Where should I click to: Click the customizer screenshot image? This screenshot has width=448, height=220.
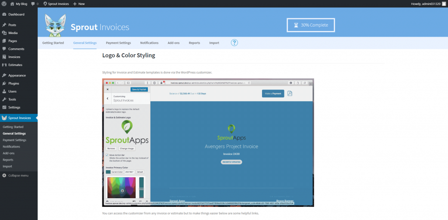click(x=208, y=142)
